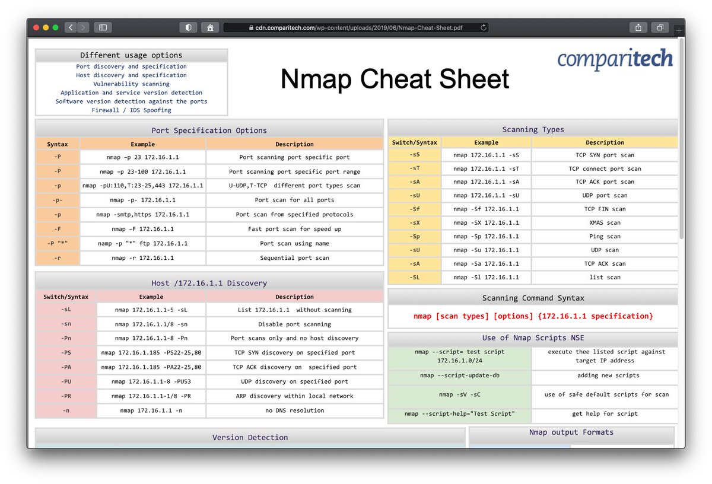
Task: Click example nmap 172.16.1.1 -sA
Action: [x=486, y=182]
